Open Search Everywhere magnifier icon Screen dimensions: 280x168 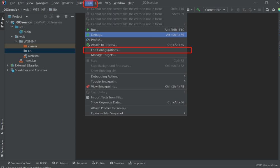(x=267, y=10)
